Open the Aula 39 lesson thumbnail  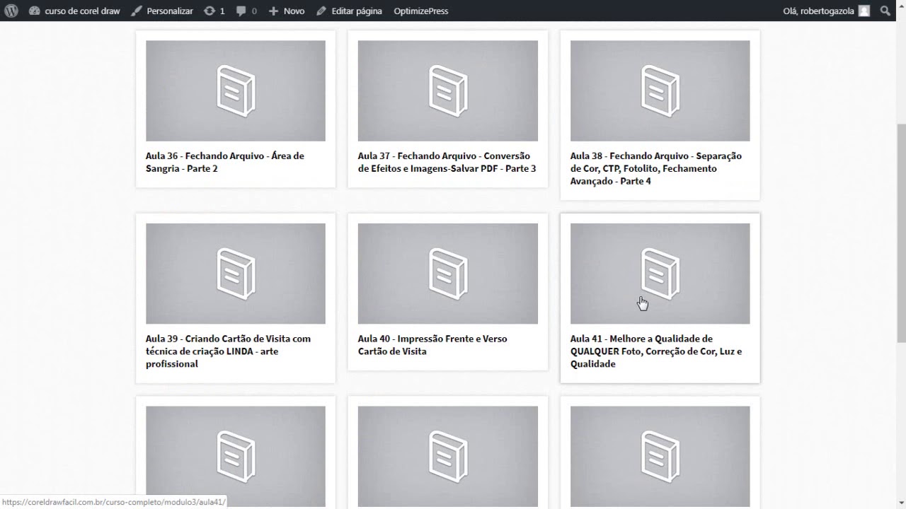click(236, 274)
